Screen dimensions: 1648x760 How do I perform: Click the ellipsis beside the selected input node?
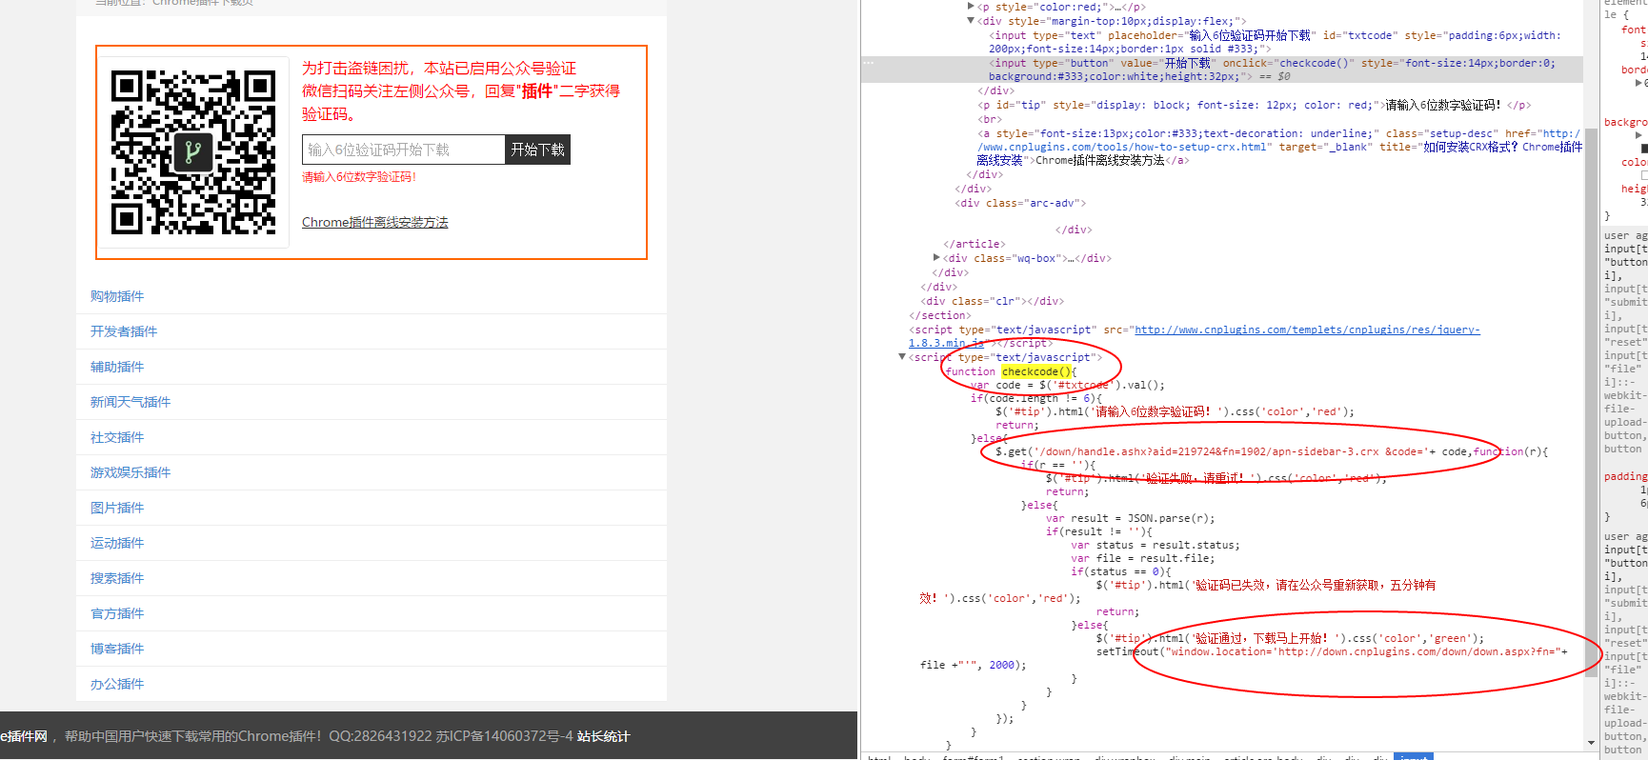(868, 63)
